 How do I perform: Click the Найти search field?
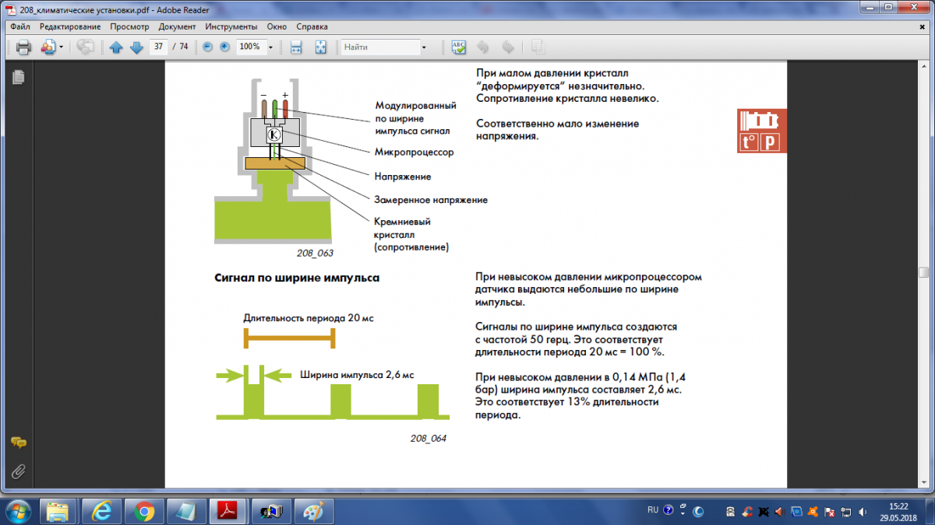pos(380,47)
